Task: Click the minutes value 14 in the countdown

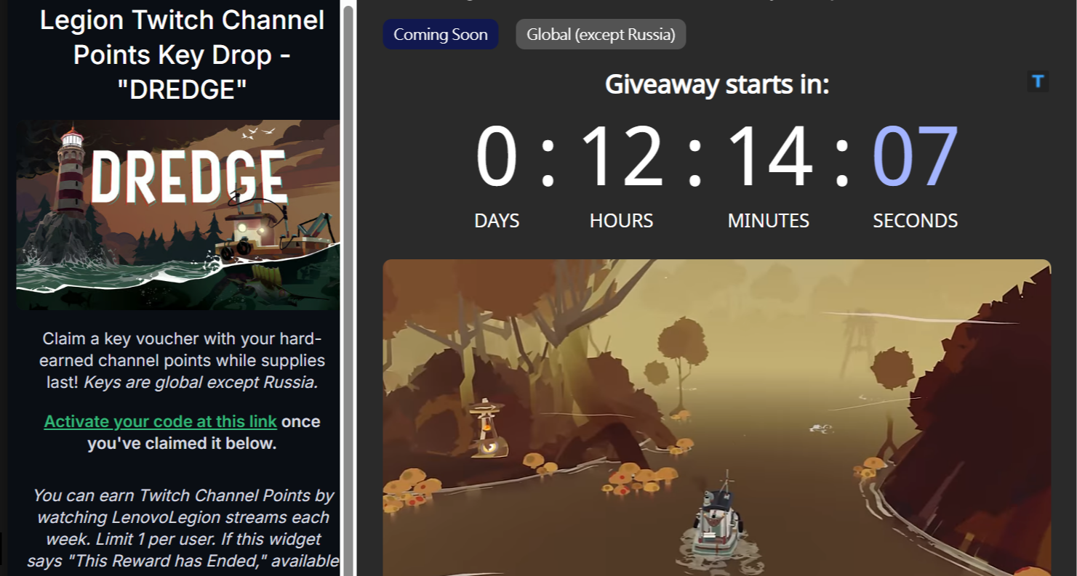Action: click(769, 158)
